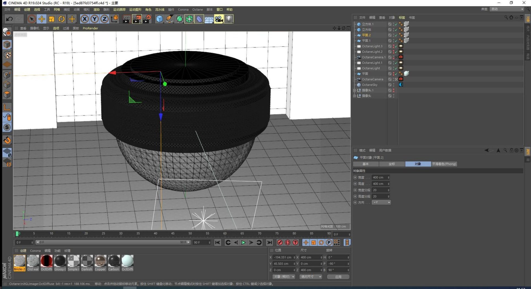This screenshot has height=289, width=531.
Task: Open the Light object icon
Action: [229, 19]
